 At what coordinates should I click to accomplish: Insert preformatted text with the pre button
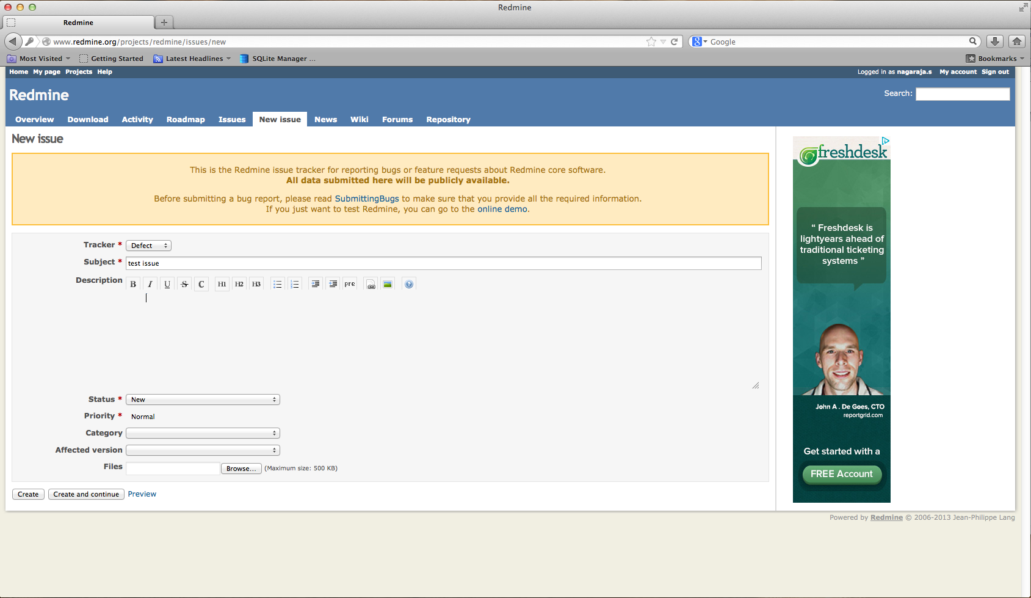tap(350, 284)
